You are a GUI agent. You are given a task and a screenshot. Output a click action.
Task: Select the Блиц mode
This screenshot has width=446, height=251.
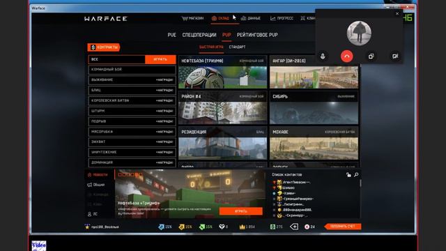pos(132,90)
